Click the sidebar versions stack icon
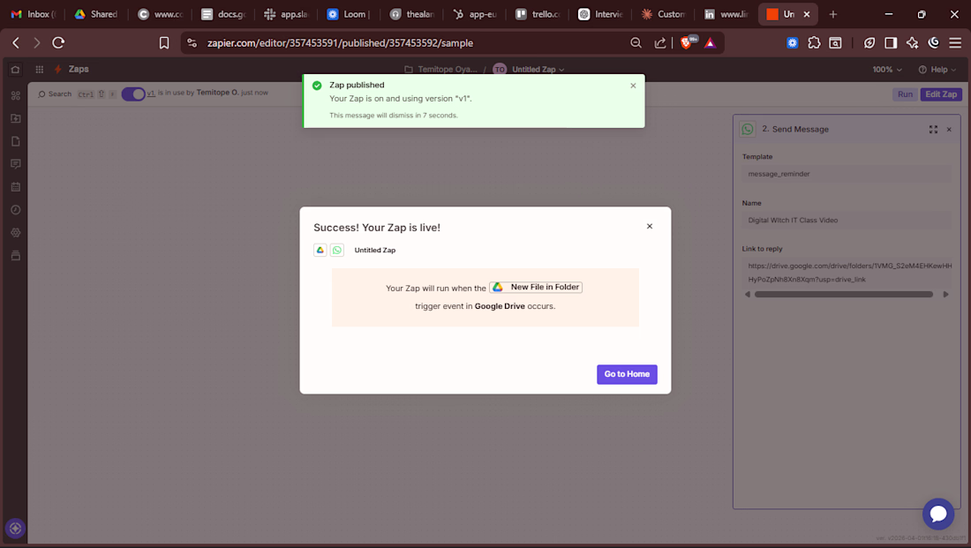The width and height of the screenshot is (971, 548). pos(16,256)
